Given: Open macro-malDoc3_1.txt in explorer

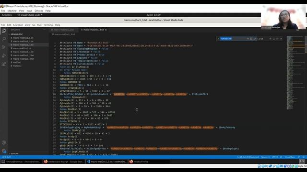Looking at the screenshot, I should [28, 52].
